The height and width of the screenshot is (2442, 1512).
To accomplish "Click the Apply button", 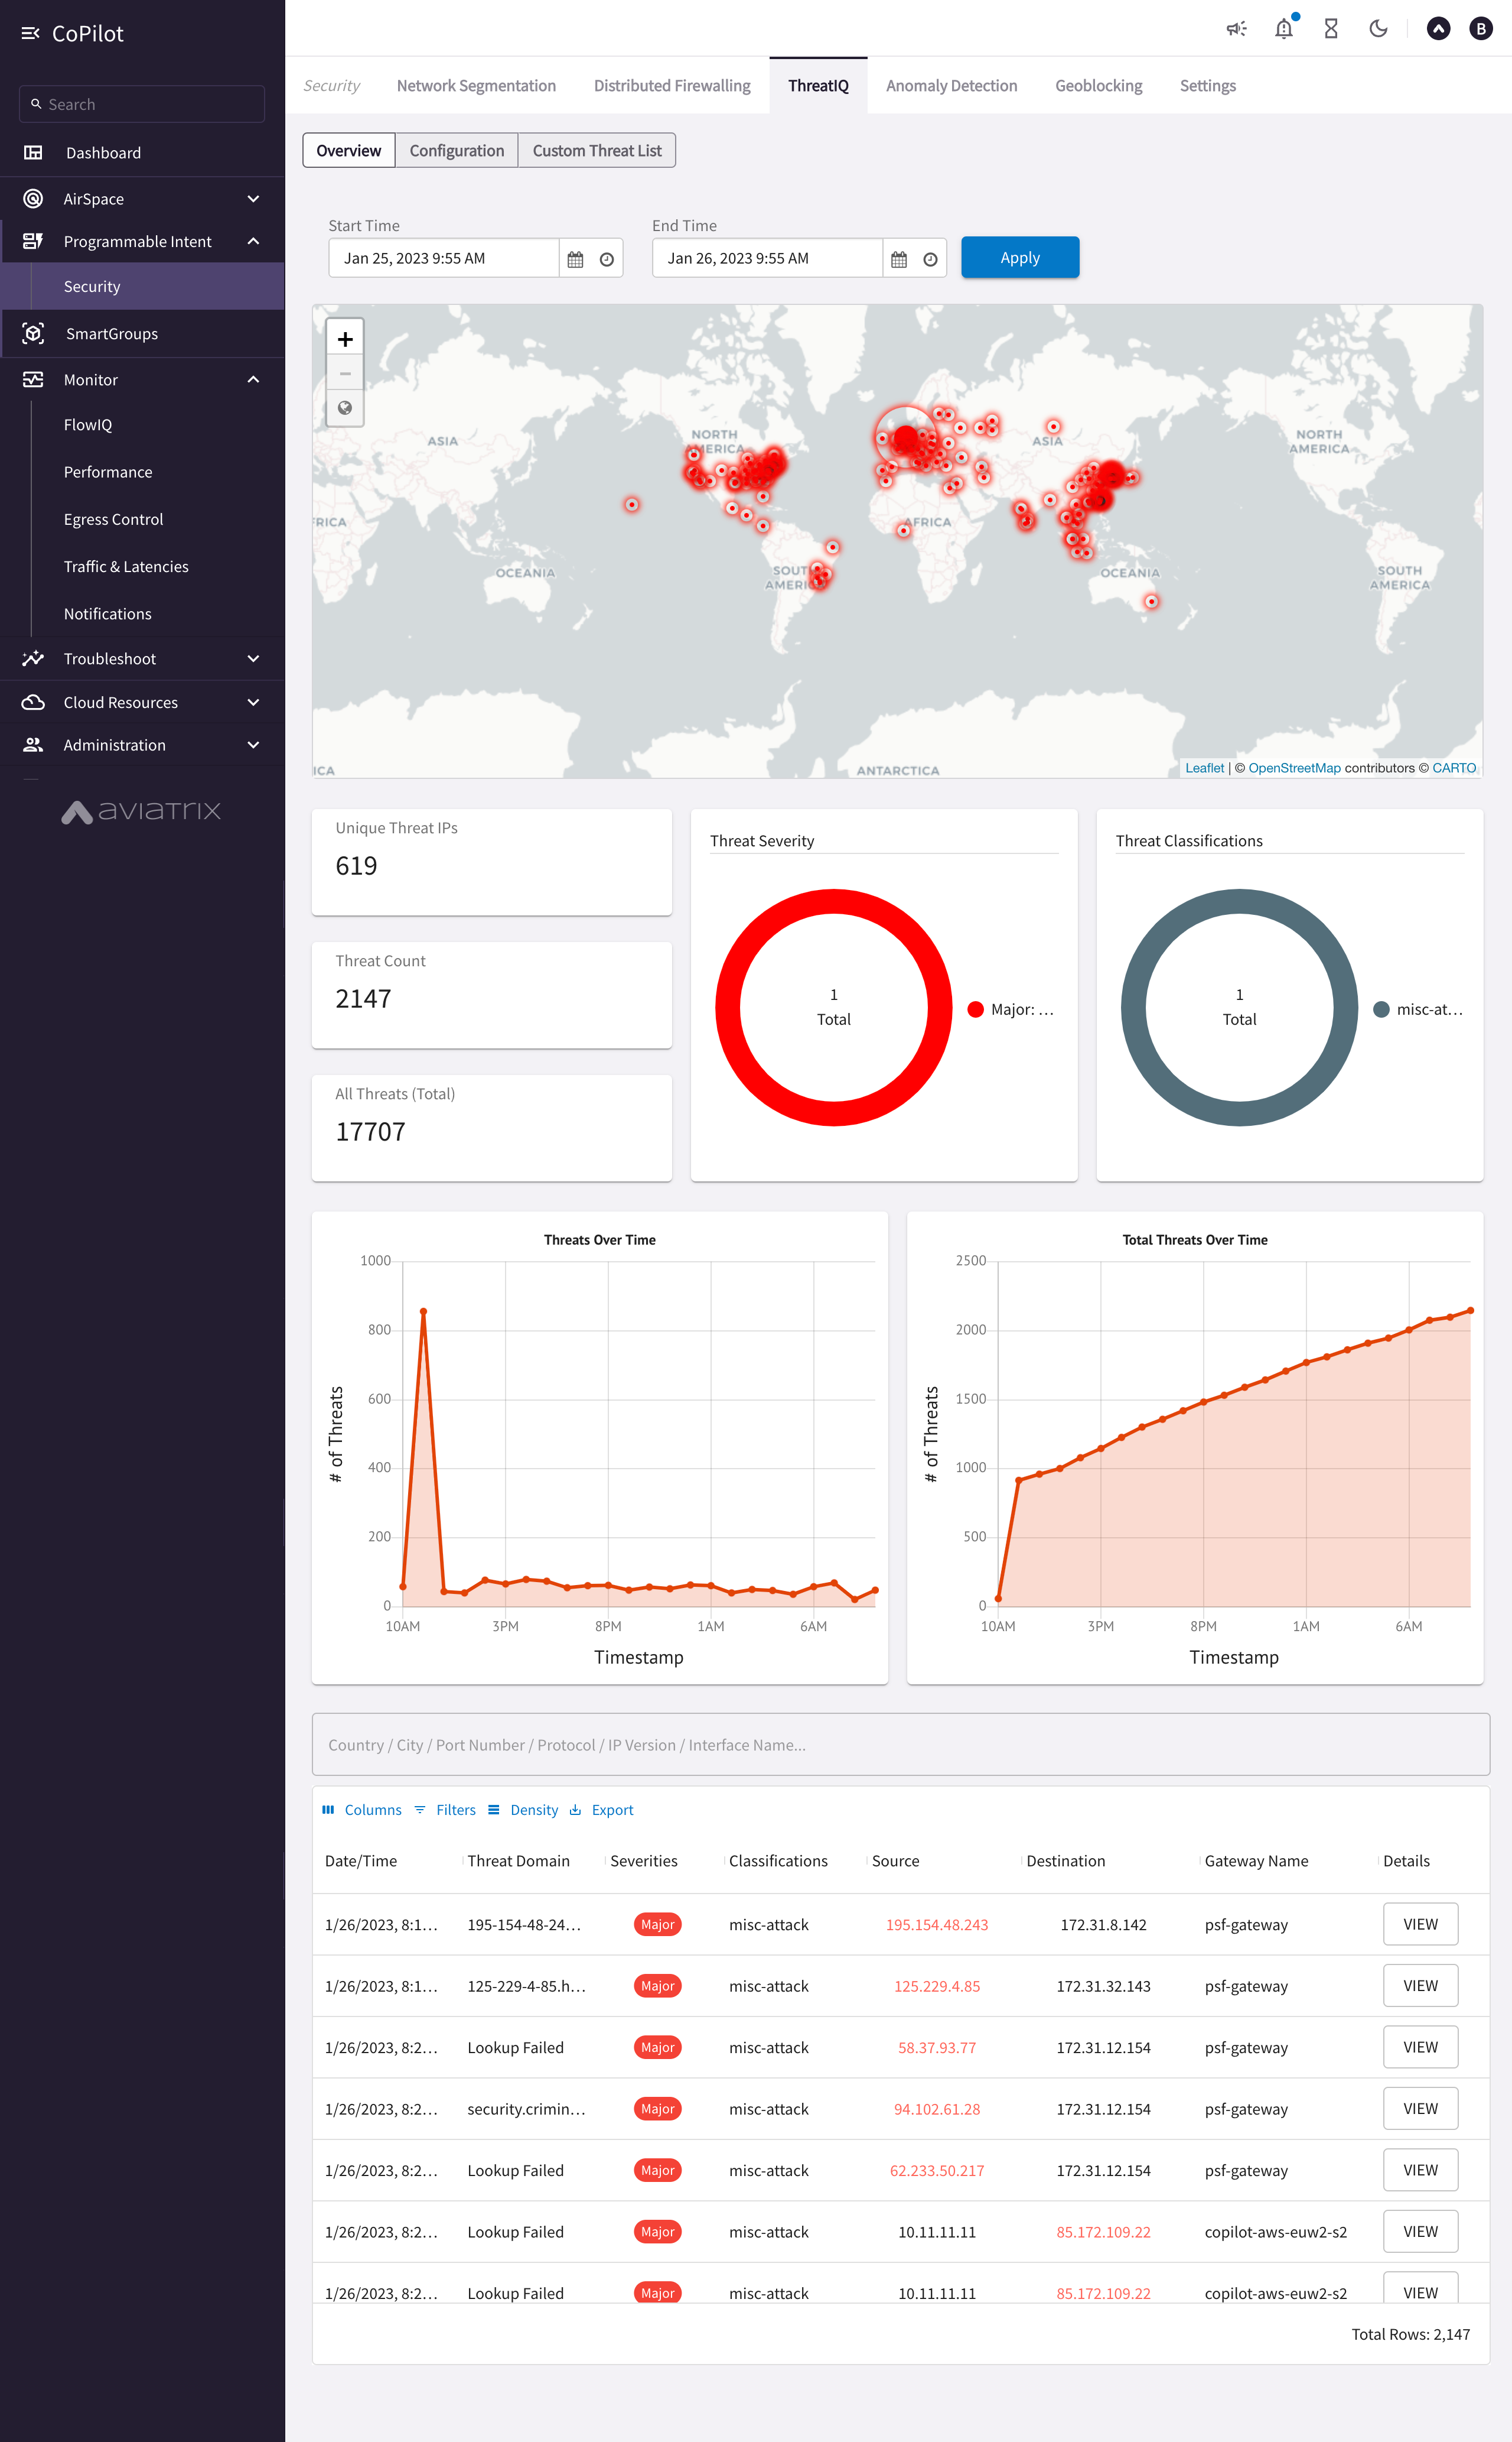I will [1019, 258].
